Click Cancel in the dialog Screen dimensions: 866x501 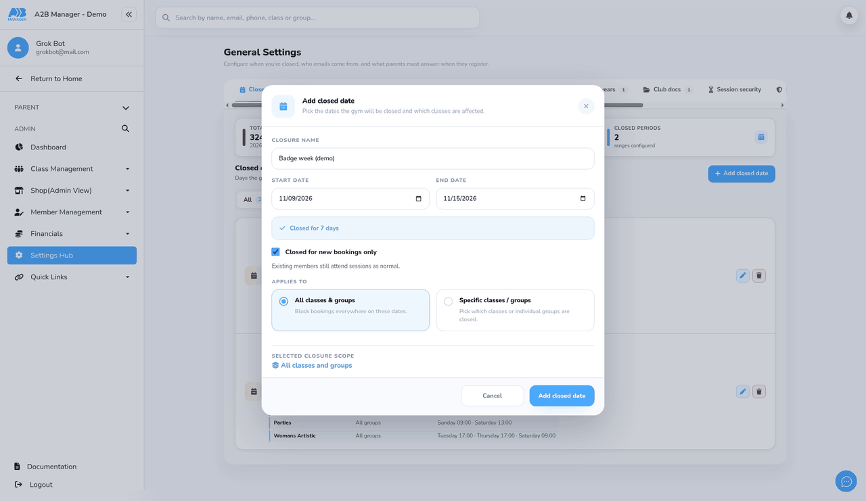[493, 396]
